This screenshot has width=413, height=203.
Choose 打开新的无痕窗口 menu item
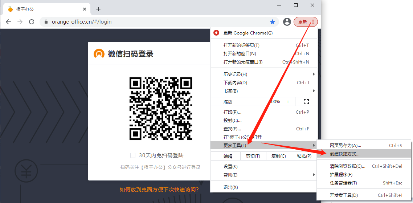[x=243, y=62]
